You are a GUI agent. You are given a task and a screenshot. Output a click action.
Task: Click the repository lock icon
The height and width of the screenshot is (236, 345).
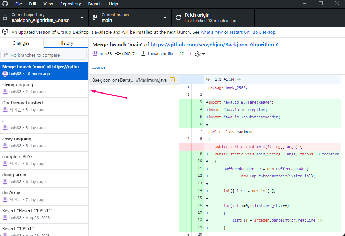[x=5, y=18]
